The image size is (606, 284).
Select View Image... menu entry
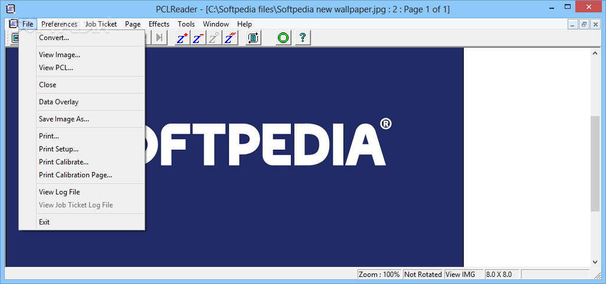pyautogui.click(x=81, y=55)
